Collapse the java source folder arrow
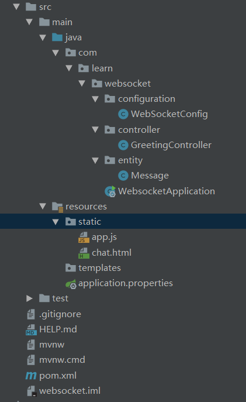 point(43,37)
